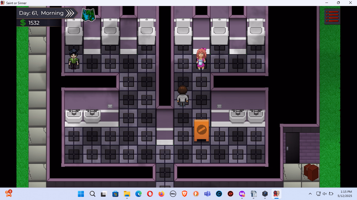Viewport: 357px width, 200px height.
Task: Open File Explorer from taskbar
Action: point(127,194)
